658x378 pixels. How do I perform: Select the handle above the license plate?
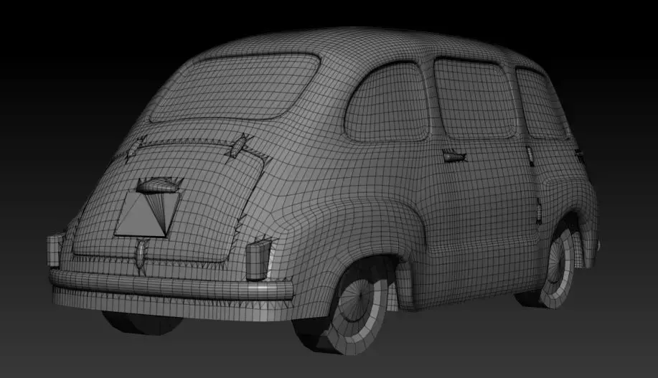[157, 186]
